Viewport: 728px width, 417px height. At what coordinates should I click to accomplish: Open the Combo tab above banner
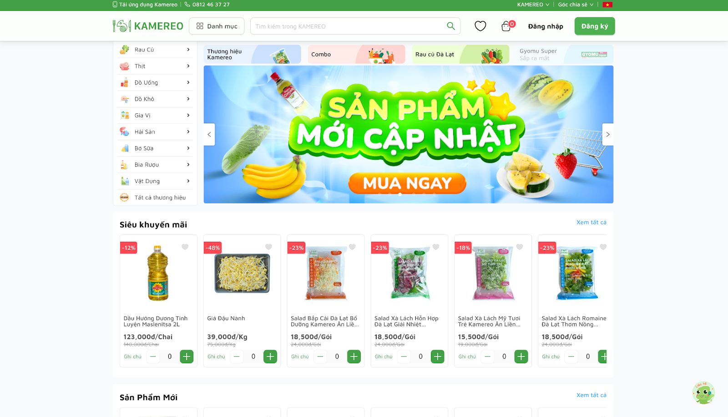[356, 54]
